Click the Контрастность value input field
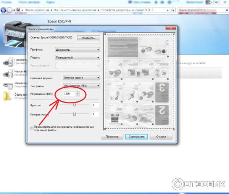The width and height of the screenshot is (229, 194). 95,114
